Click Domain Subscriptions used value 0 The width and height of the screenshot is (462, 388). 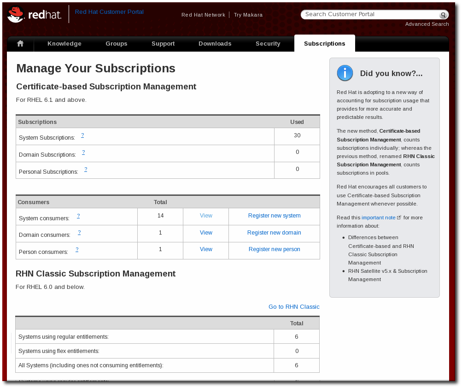point(297,152)
